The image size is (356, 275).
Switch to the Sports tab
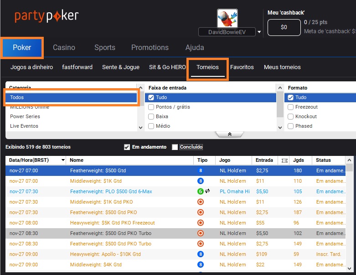coord(105,48)
